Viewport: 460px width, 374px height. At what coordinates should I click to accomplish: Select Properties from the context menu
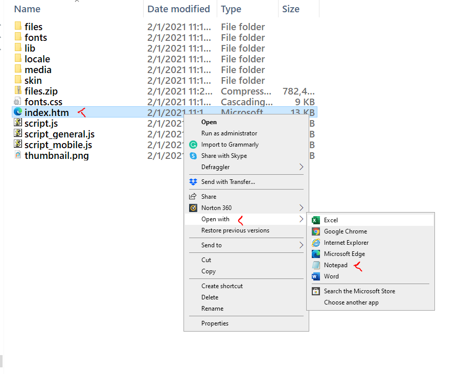(215, 323)
